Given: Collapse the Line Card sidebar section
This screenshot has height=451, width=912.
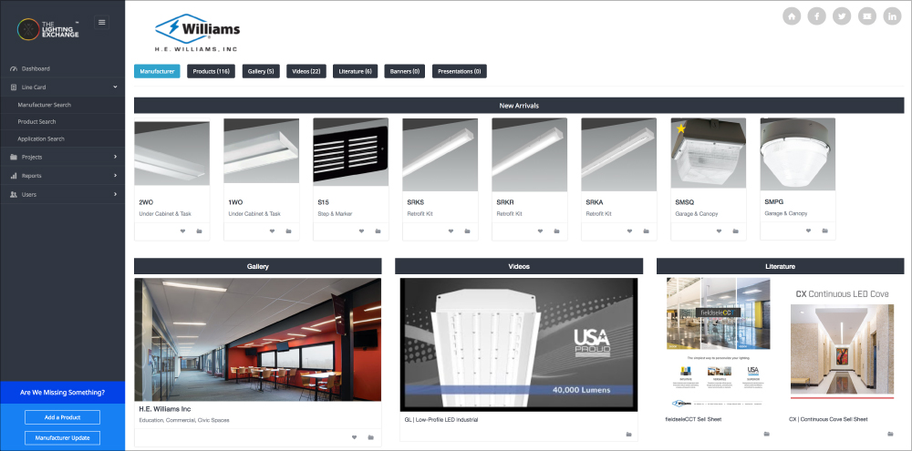Looking at the screenshot, I should tap(63, 87).
